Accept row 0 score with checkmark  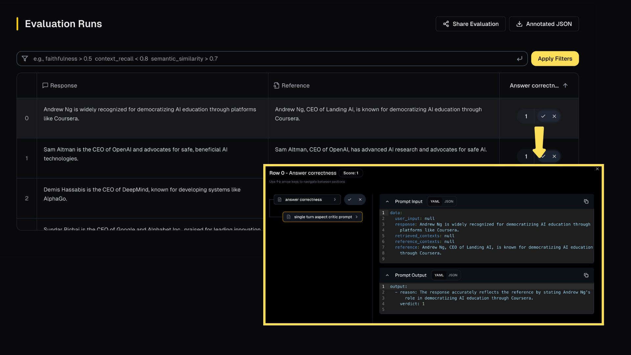[x=543, y=116]
